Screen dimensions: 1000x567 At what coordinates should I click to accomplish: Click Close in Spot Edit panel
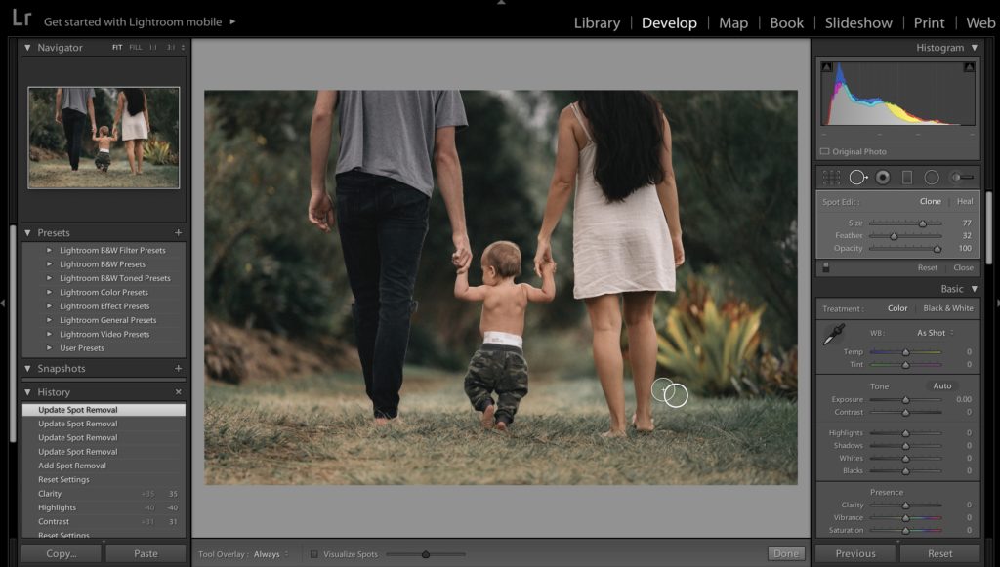point(963,267)
